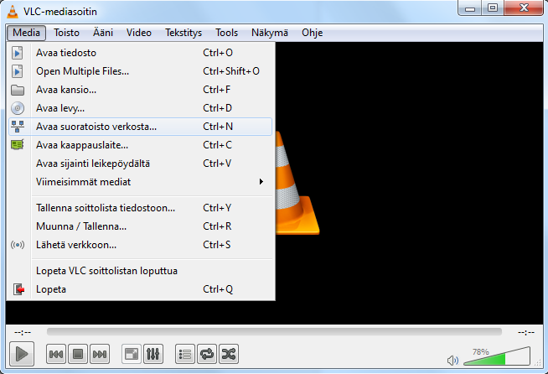Image resolution: width=548 pixels, height=374 pixels.
Task: Open extended settings equalizer button
Action: [x=153, y=354]
